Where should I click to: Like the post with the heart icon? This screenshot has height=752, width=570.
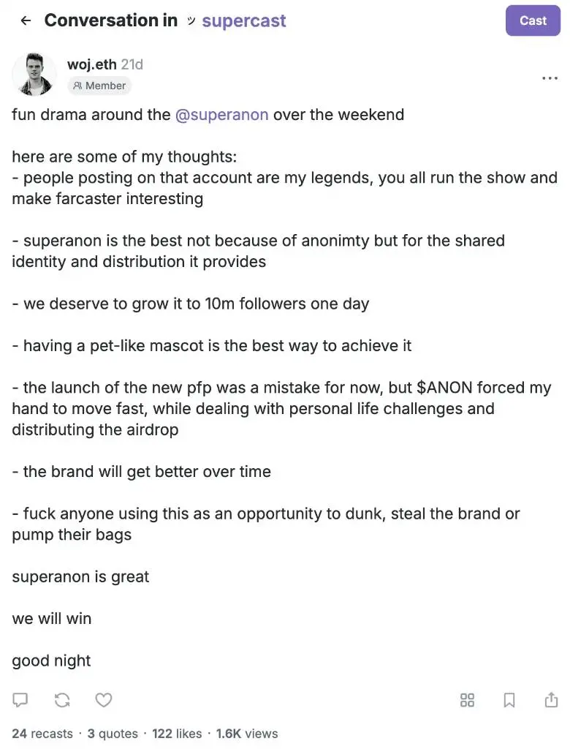(104, 700)
